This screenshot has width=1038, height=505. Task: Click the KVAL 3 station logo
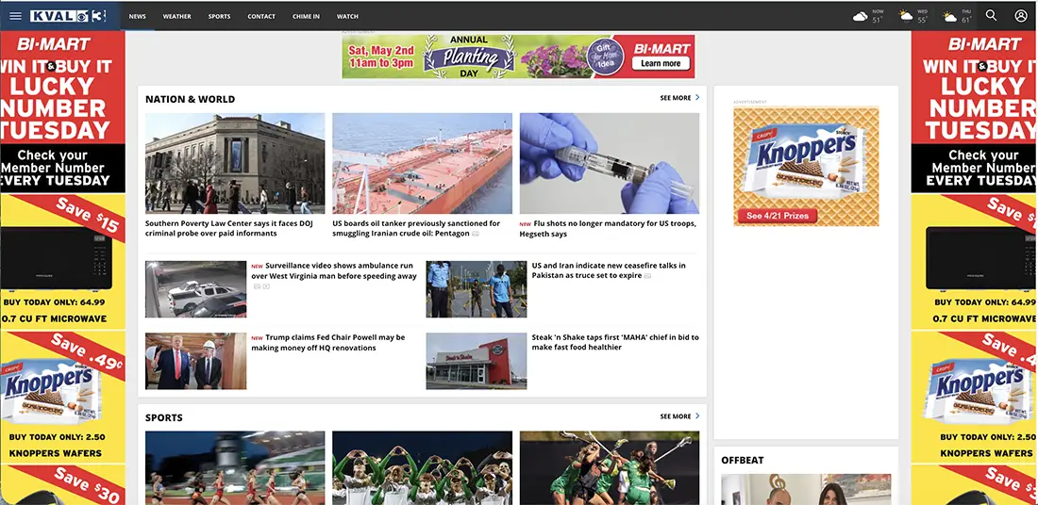pos(68,16)
